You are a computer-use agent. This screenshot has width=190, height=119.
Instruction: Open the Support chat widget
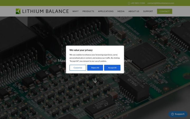[178, 114]
